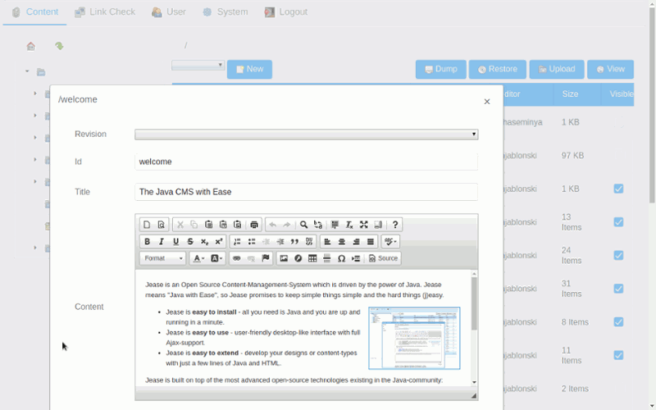
Task: Click the Insert Flash icon
Action: [x=298, y=258]
